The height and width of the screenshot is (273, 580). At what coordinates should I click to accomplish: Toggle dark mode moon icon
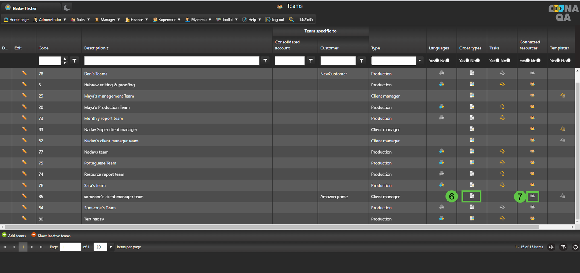67,8
